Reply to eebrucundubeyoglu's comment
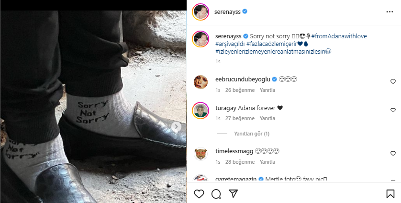The image size is (401, 203). [x=267, y=89]
